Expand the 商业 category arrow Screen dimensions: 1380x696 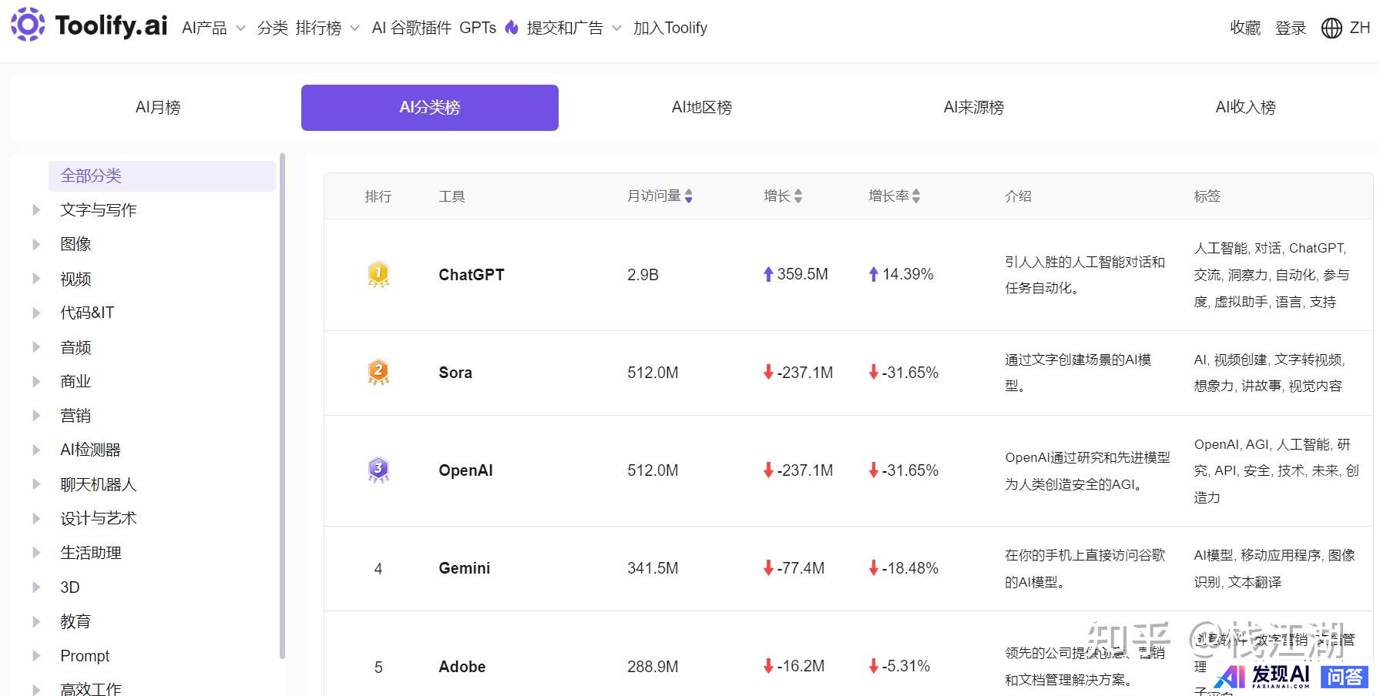(x=35, y=381)
